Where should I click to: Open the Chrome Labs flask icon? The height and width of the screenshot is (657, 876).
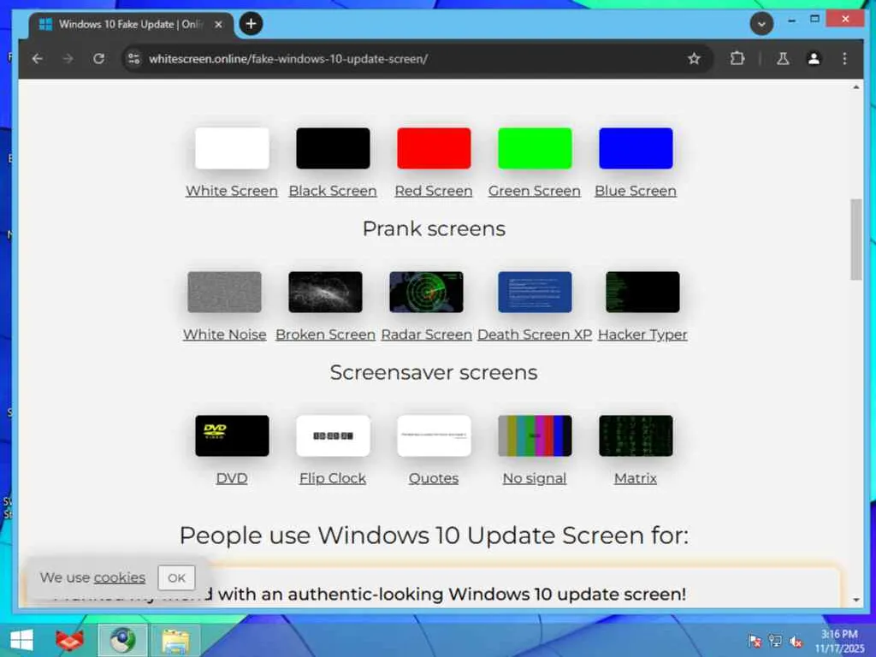[783, 59]
